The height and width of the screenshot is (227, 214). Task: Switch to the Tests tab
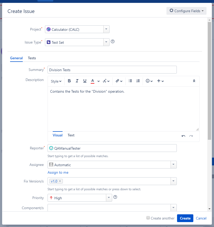coord(32,58)
